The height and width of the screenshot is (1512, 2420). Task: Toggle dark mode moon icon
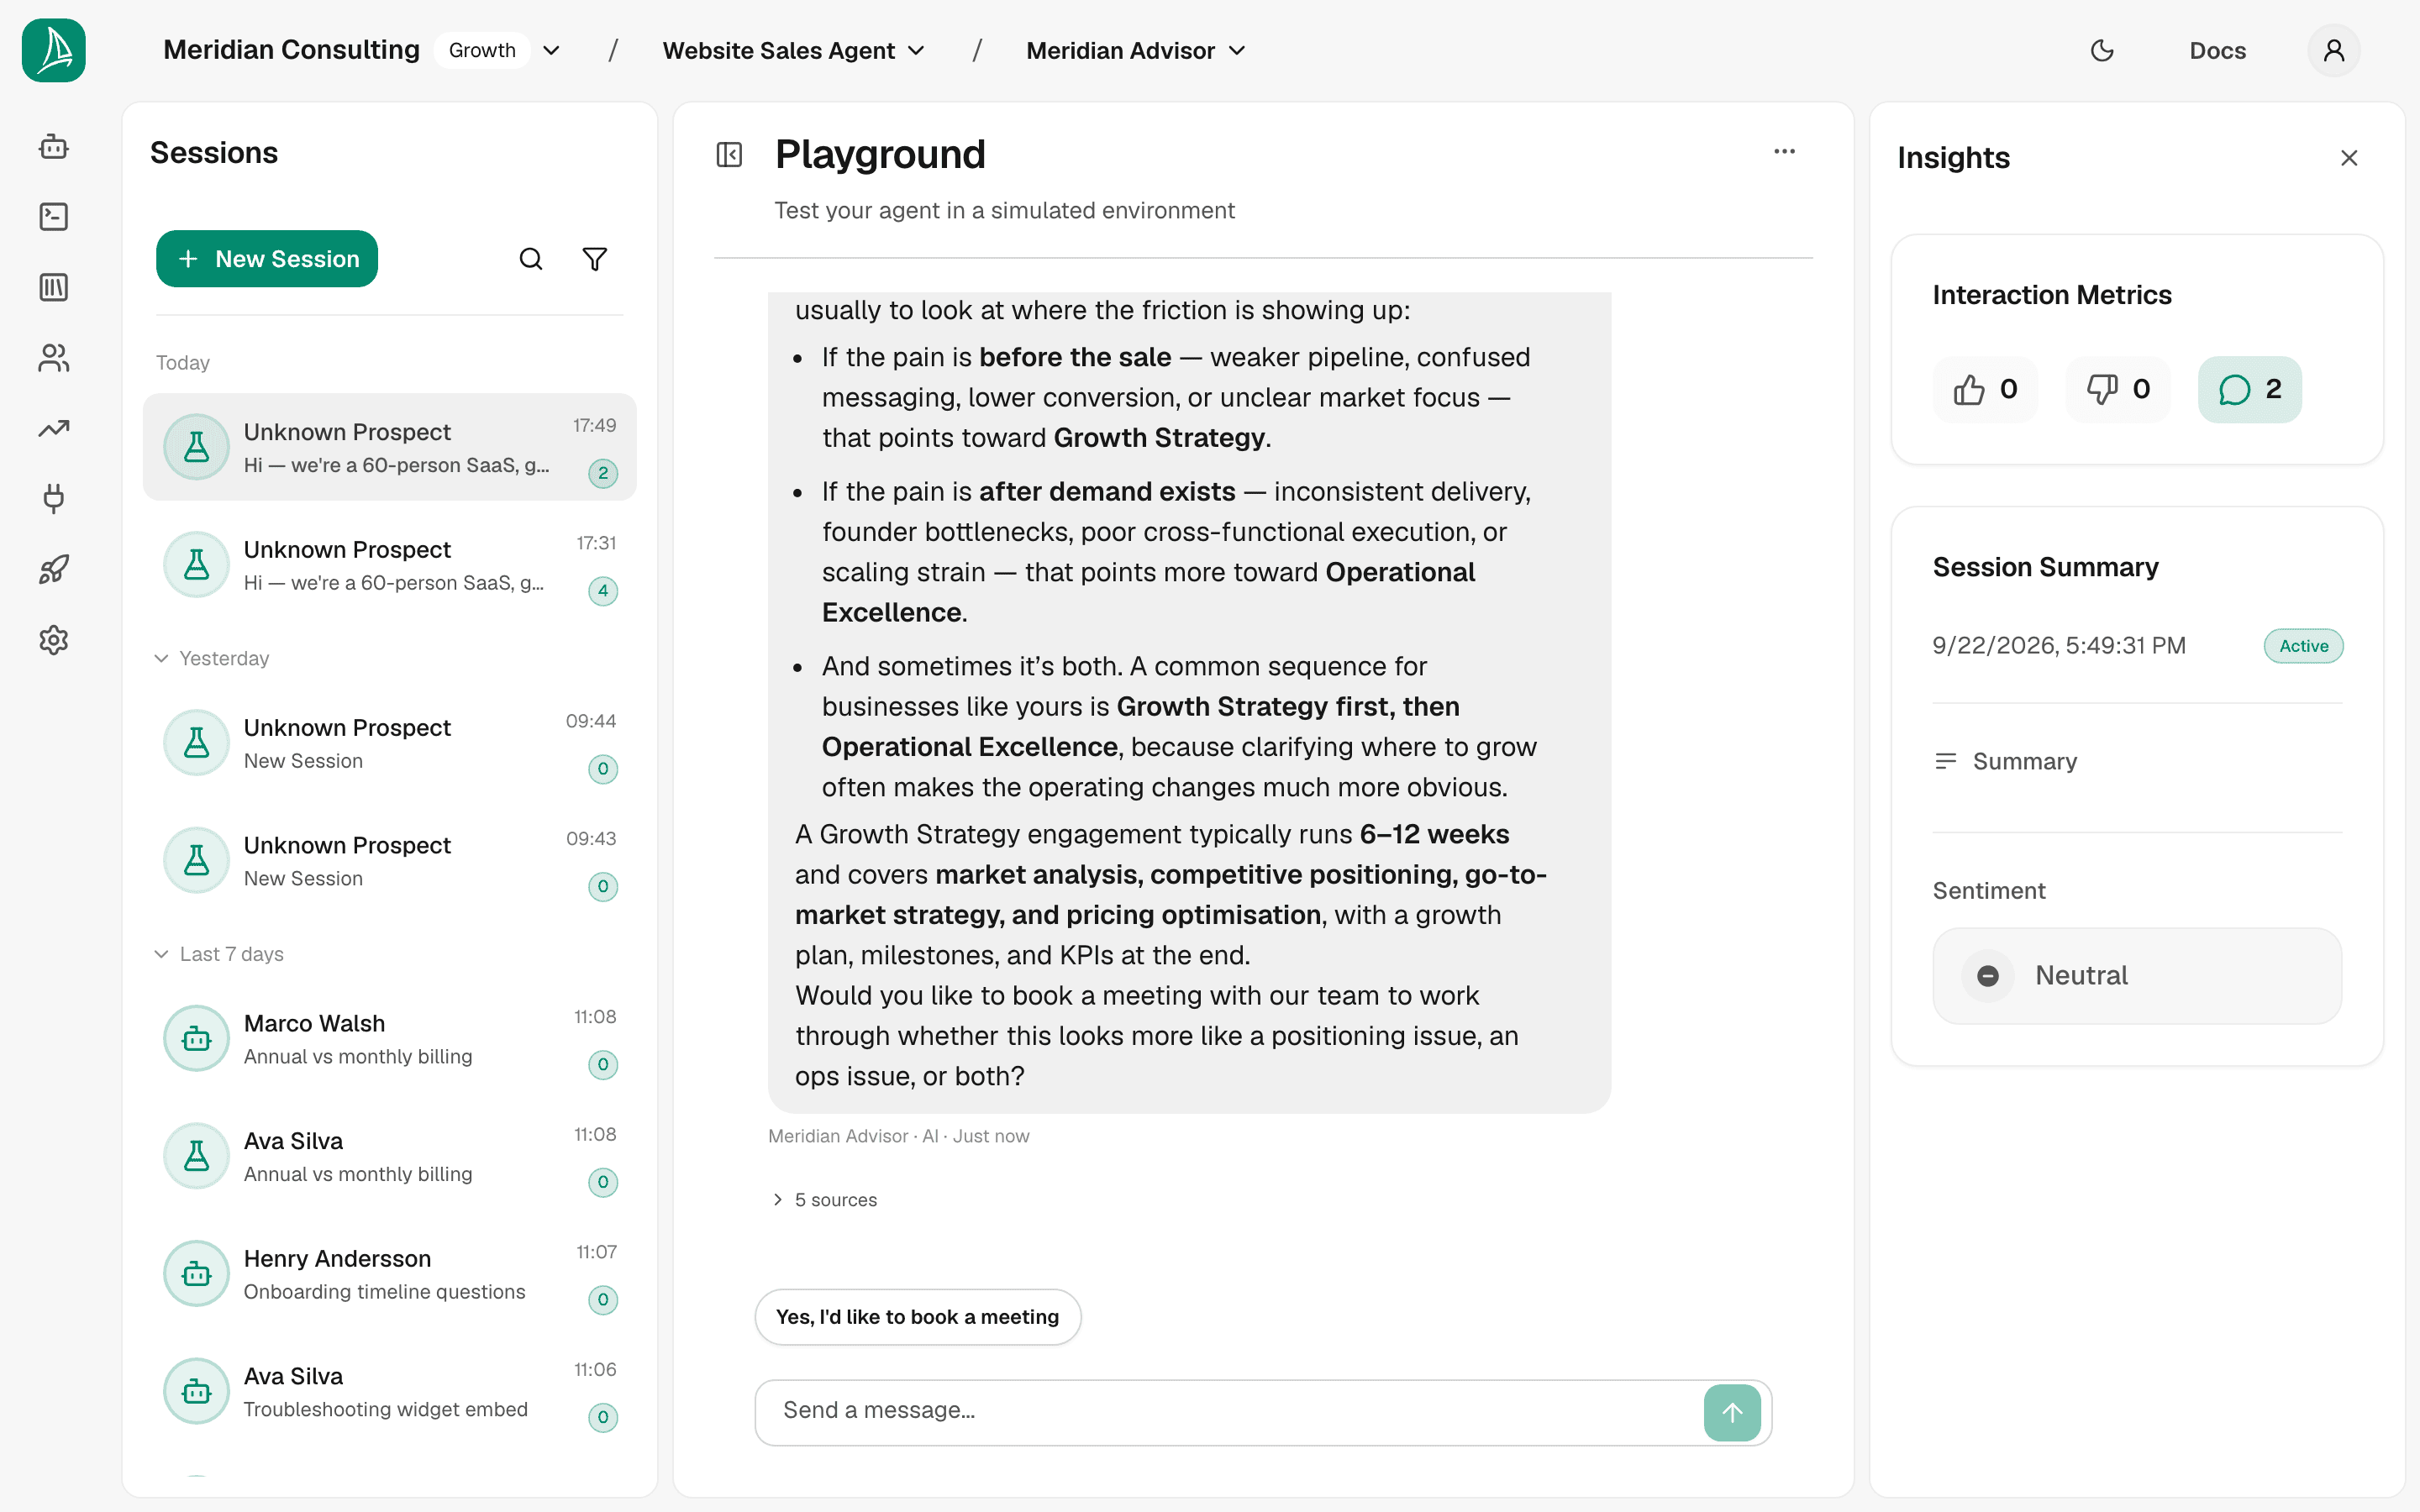2102,50
